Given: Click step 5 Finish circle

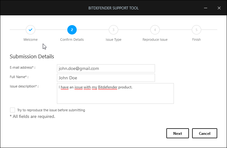Looking at the screenshot, I should tap(196, 30).
